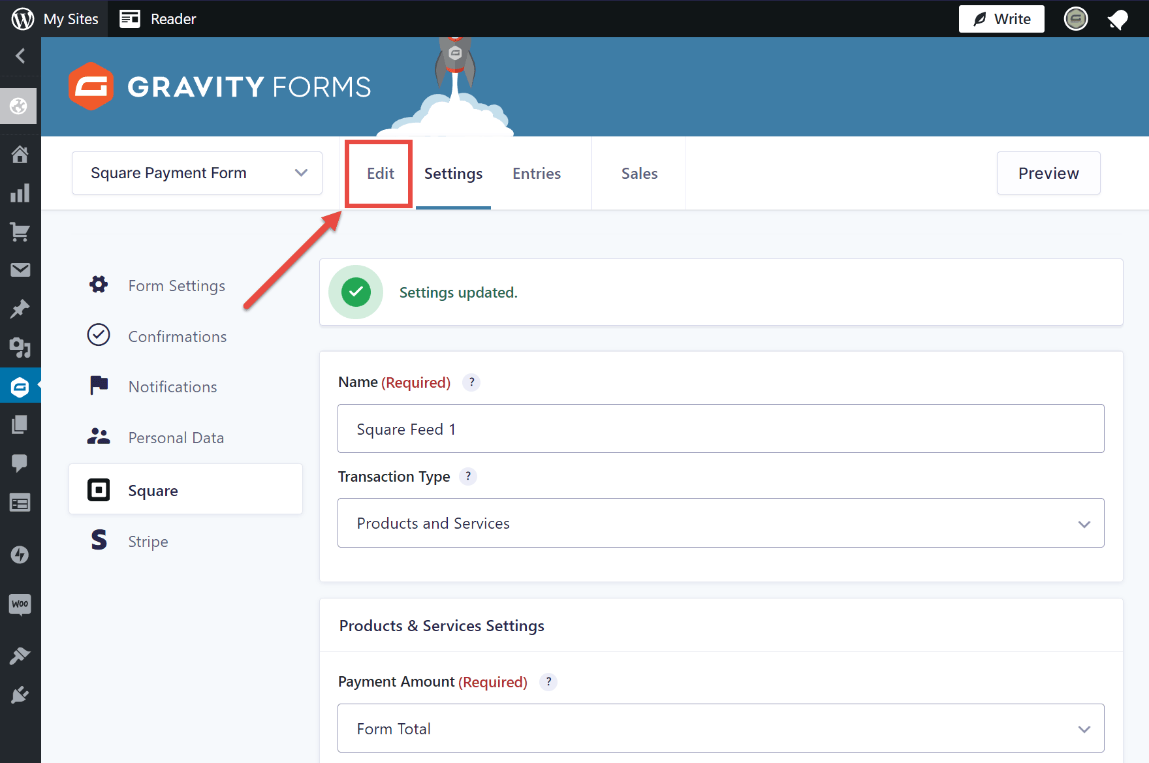Open the Square Payment Form switcher dropdown
Viewport: 1149px width, 763px height.
click(x=197, y=173)
